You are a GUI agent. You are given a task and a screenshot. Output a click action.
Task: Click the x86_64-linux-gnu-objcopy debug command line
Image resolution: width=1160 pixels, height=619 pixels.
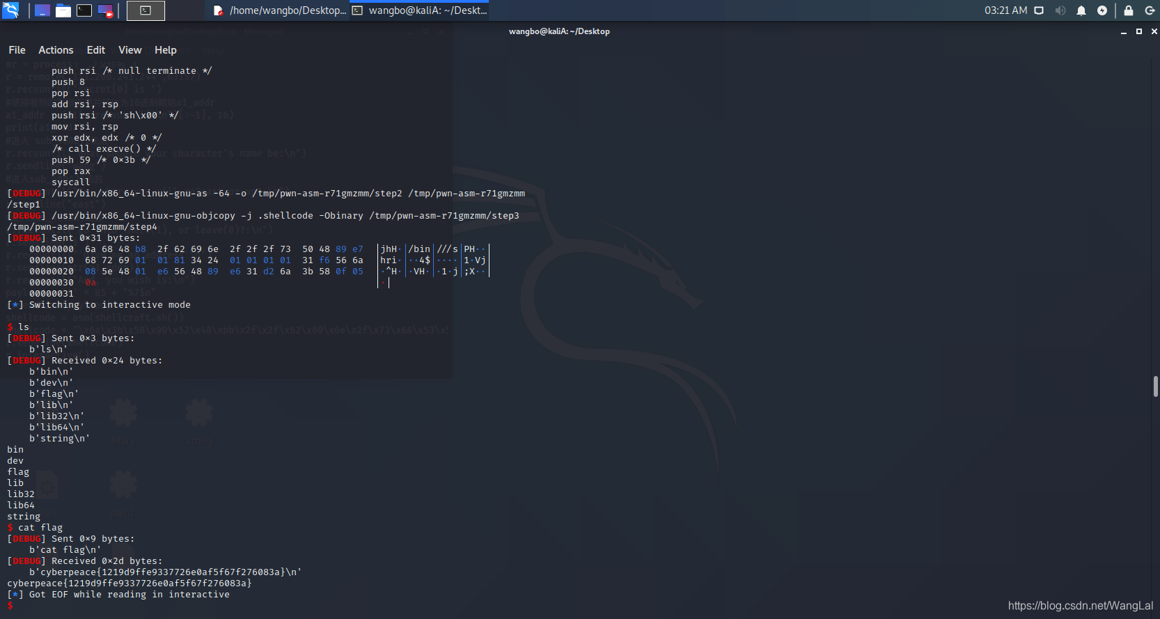pyautogui.click(x=263, y=221)
